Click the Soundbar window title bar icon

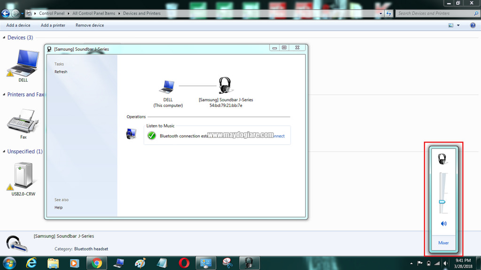point(49,49)
